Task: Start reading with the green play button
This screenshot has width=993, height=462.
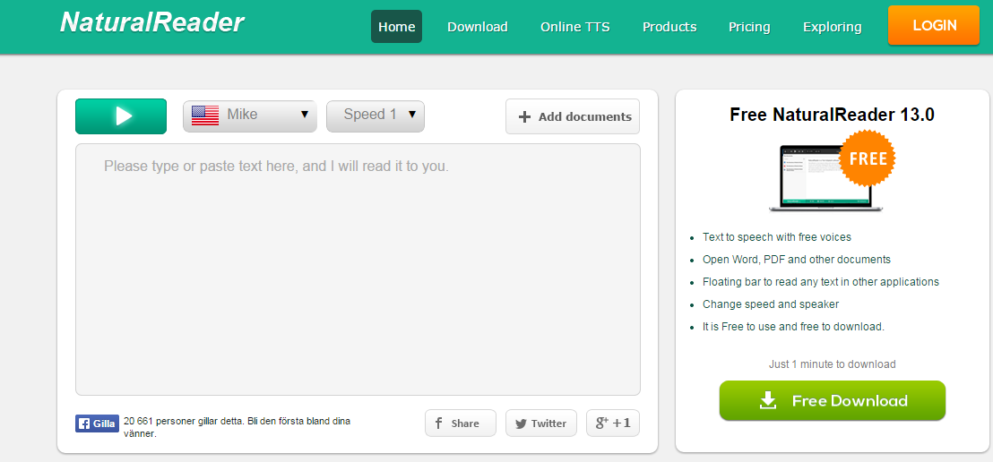Action: point(121,116)
